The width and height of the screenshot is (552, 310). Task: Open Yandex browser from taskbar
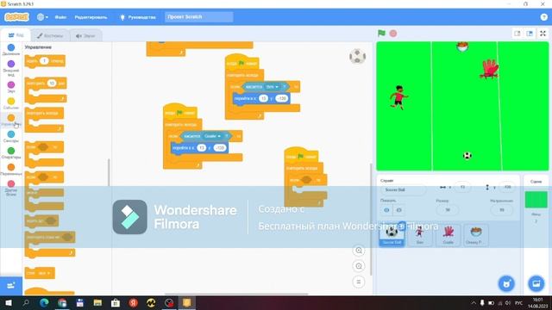click(x=133, y=302)
